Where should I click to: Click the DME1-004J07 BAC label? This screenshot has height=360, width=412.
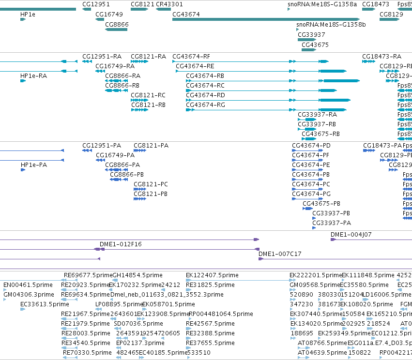[x=351, y=235]
